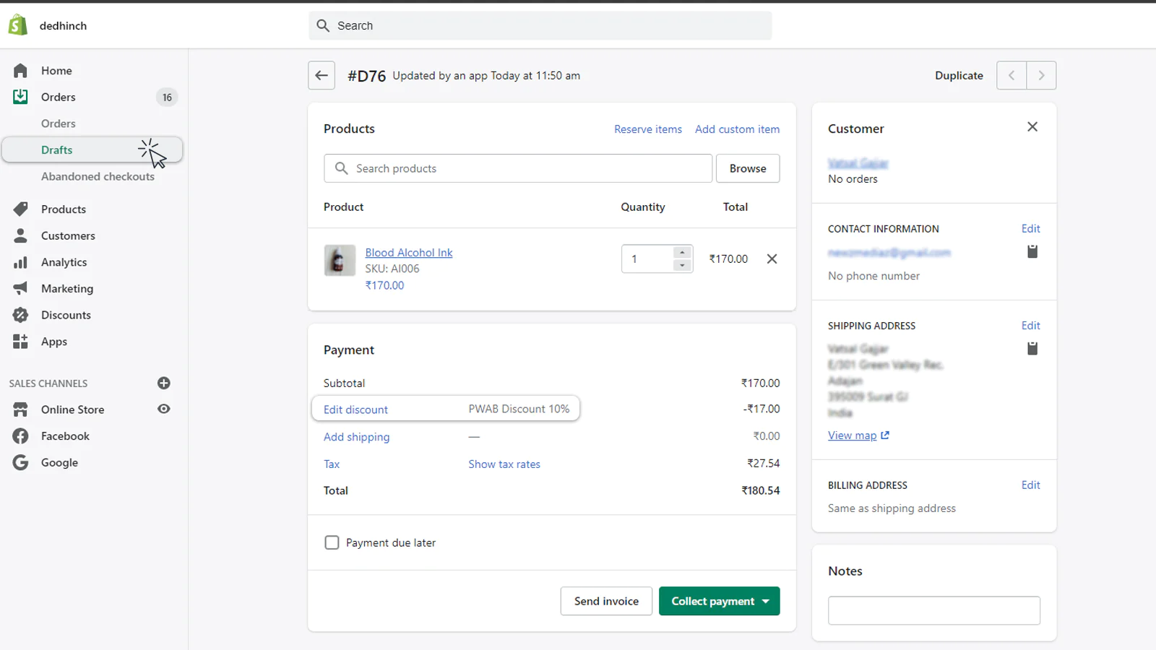1156x650 pixels.
Task: Copy the customer email via clipboard icon
Action: 1032,251
